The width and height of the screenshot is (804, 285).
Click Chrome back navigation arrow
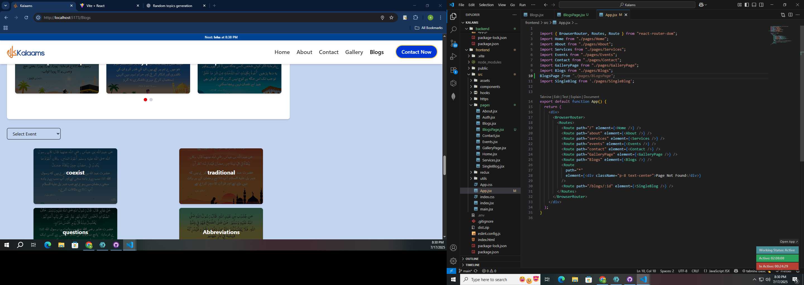click(6, 18)
